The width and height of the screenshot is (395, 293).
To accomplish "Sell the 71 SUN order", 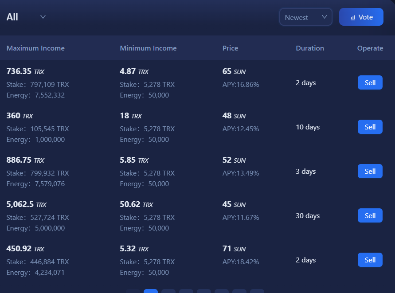I will point(370,260).
